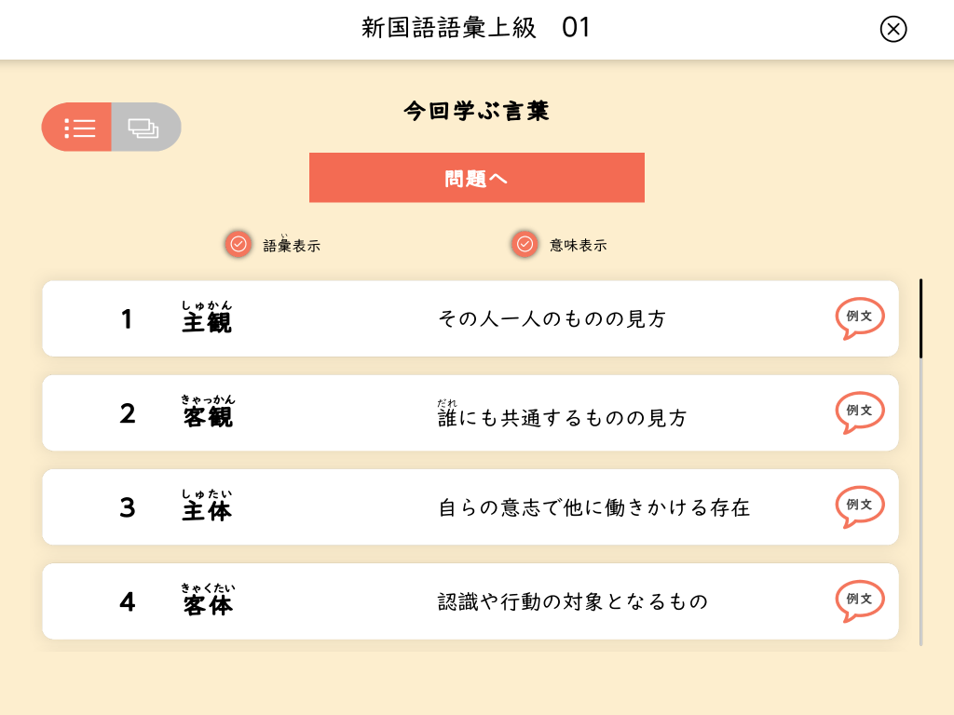Select vocabulary word 客観

[208, 415]
